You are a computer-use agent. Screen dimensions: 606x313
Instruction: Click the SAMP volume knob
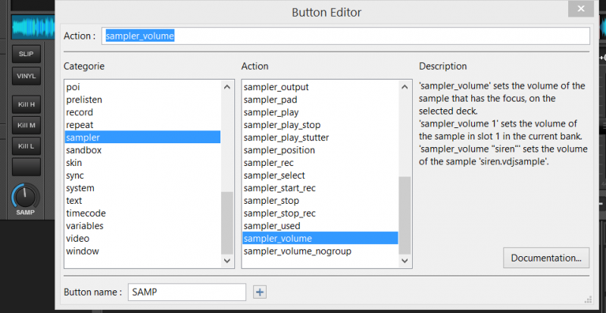(x=25, y=197)
